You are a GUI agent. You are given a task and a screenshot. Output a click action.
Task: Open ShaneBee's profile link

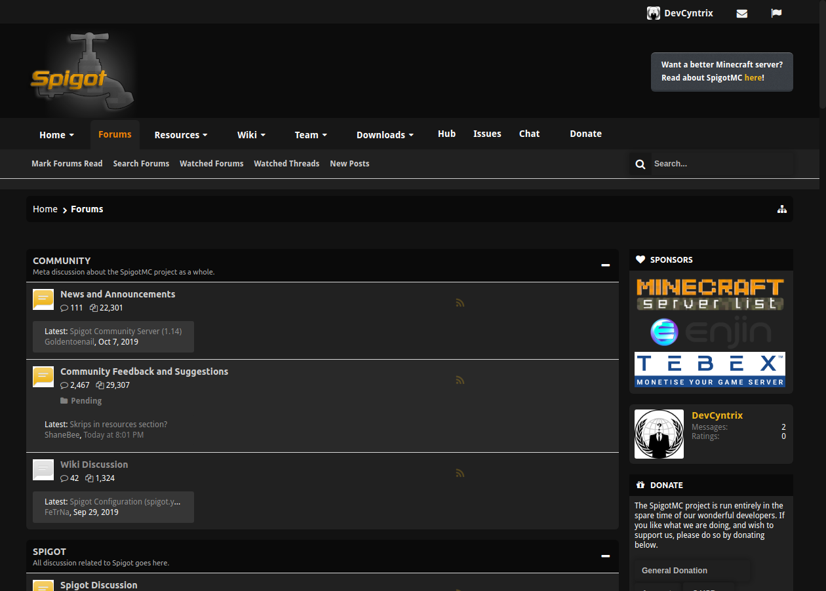(62, 434)
